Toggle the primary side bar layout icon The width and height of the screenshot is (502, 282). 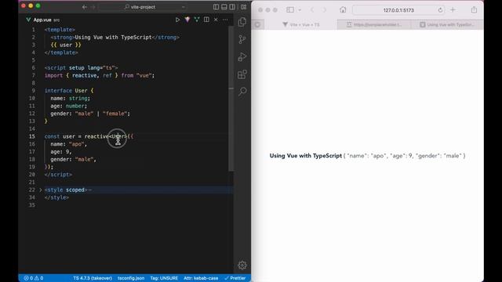click(216, 7)
